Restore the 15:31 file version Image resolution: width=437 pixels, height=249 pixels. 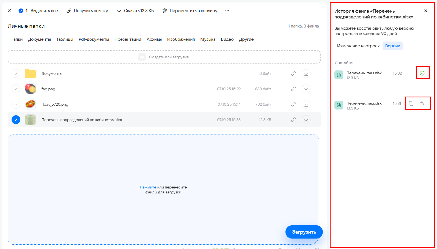[x=422, y=103]
